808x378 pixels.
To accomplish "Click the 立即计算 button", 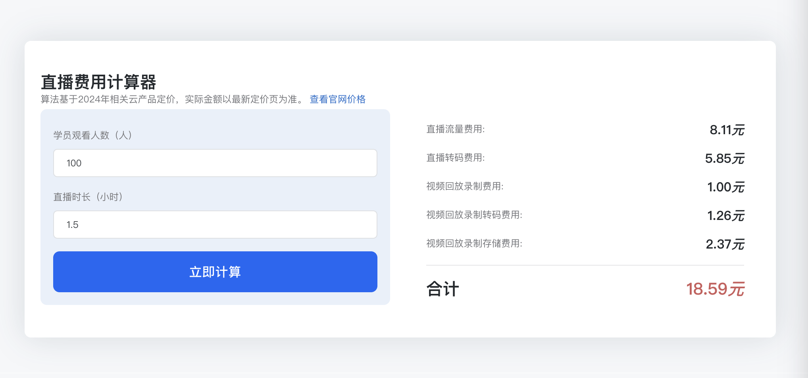I will 215,272.
